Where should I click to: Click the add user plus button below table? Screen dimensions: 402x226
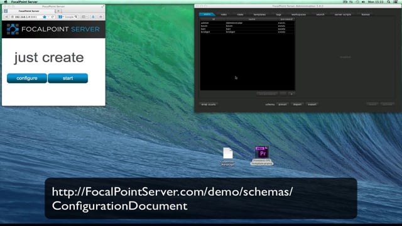(x=291, y=94)
